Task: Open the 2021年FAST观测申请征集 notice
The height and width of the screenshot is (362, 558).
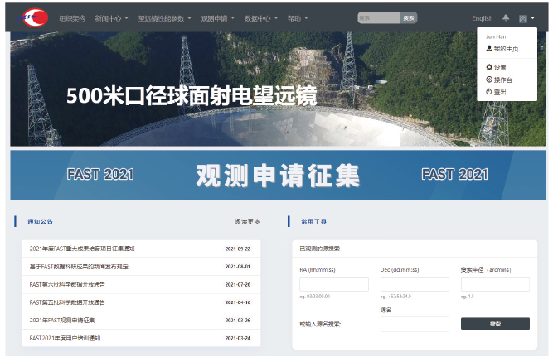Action: tap(141, 320)
